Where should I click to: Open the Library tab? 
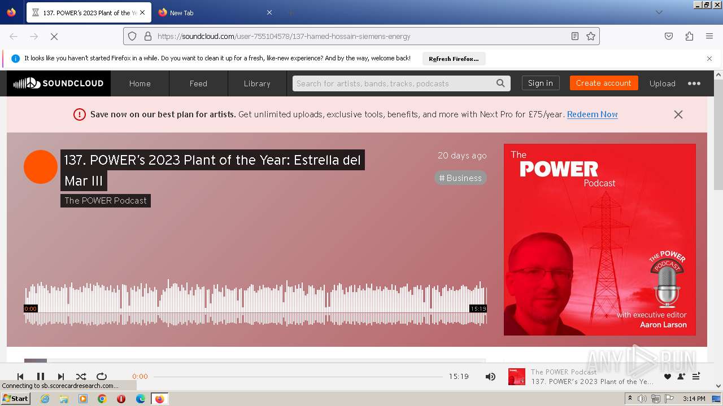257,83
